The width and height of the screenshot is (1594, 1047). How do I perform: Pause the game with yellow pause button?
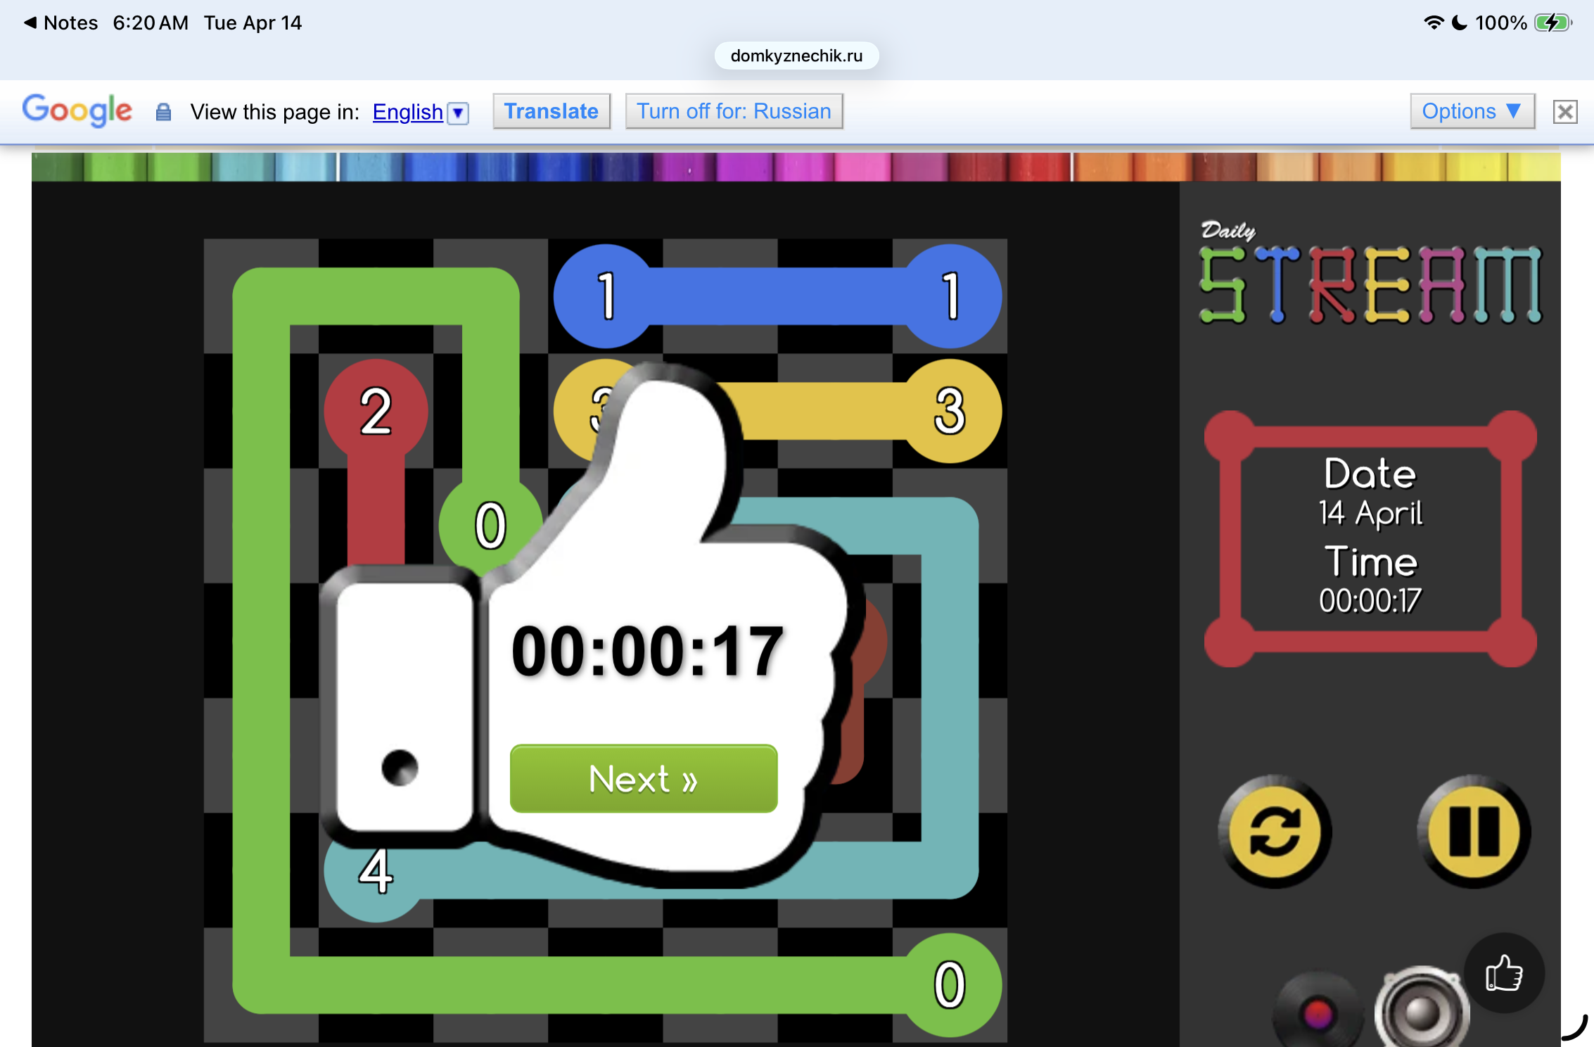1474,832
